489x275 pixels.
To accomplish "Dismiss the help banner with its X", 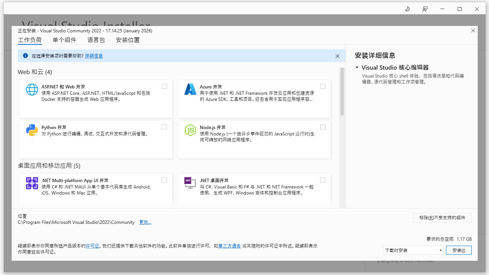I will [337, 56].
